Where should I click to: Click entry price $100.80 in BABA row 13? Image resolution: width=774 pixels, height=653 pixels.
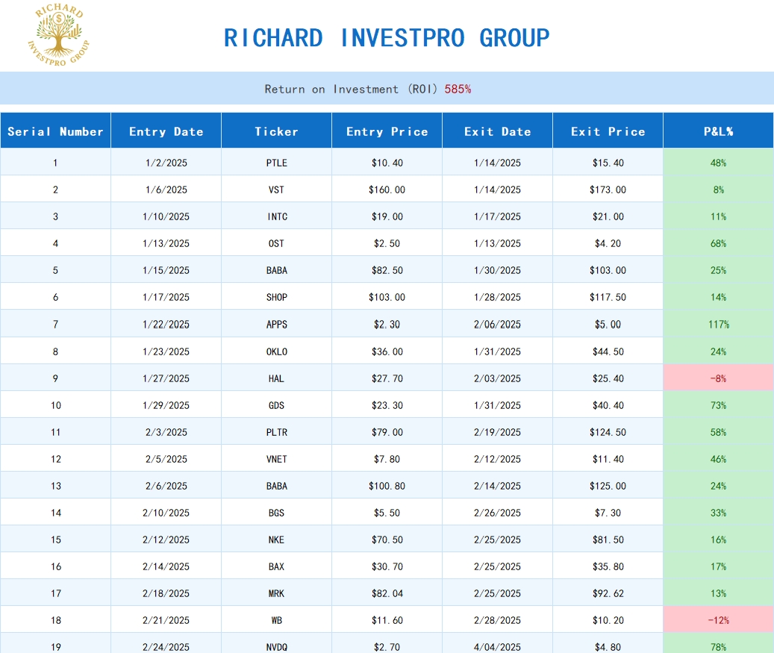pos(387,486)
